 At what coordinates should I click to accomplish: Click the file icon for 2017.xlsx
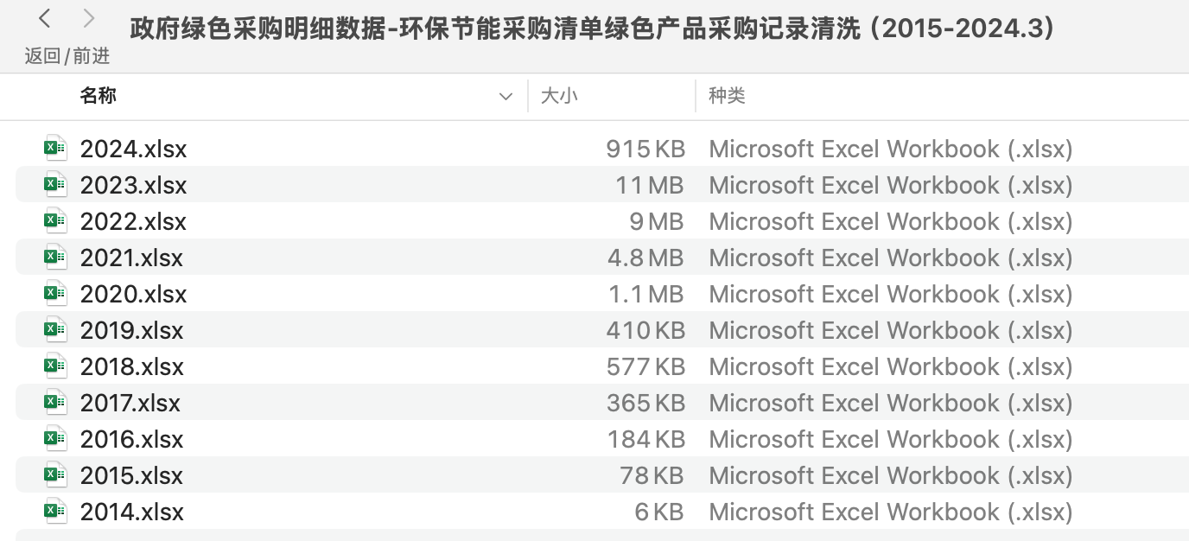tap(55, 403)
